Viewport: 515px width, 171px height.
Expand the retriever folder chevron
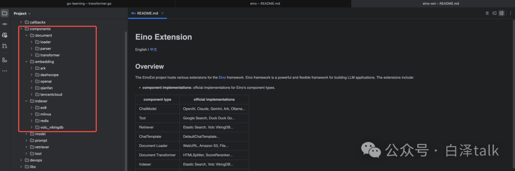[27, 147]
